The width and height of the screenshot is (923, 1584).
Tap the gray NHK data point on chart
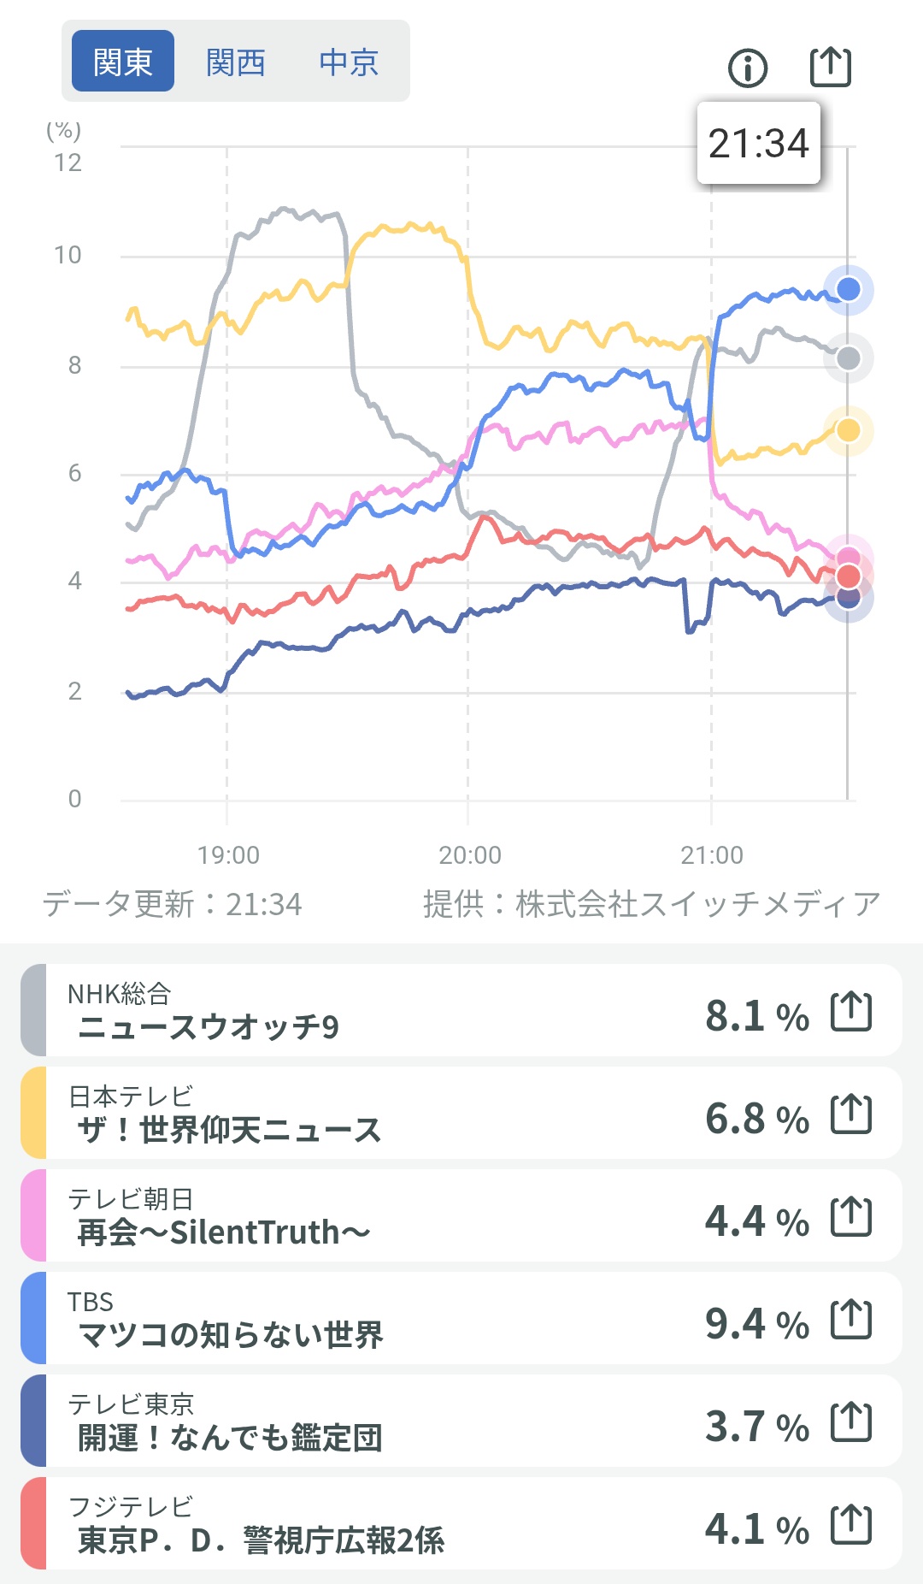pyautogui.click(x=848, y=358)
